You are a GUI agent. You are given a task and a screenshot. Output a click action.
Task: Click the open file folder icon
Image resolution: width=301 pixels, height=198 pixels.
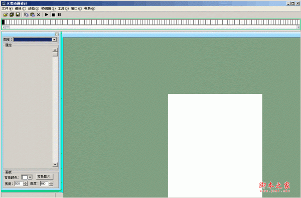(6, 14)
